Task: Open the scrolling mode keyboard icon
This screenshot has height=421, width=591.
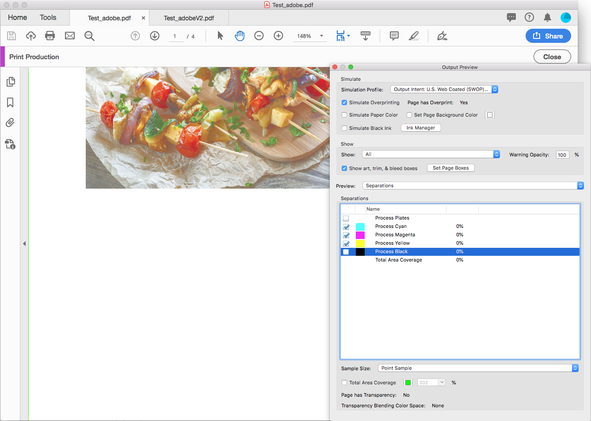Action: [x=366, y=36]
